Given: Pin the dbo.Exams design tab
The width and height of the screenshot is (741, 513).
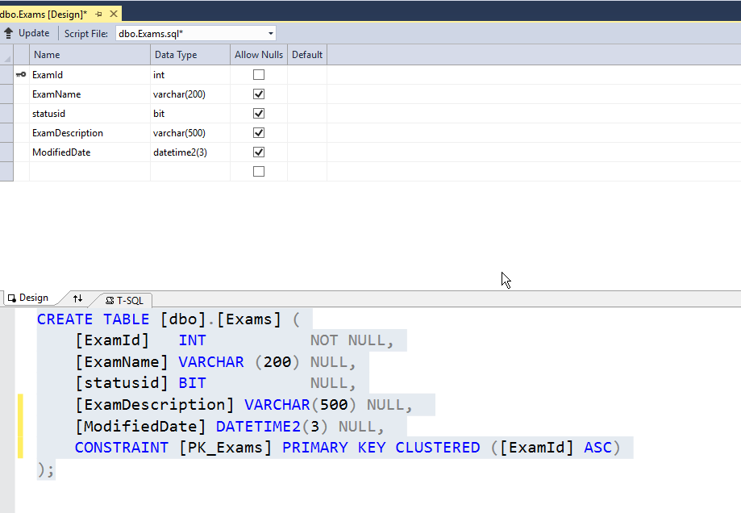Looking at the screenshot, I should (98, 14).
